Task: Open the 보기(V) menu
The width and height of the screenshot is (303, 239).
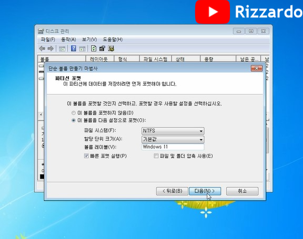Action: tap(89, 39)
